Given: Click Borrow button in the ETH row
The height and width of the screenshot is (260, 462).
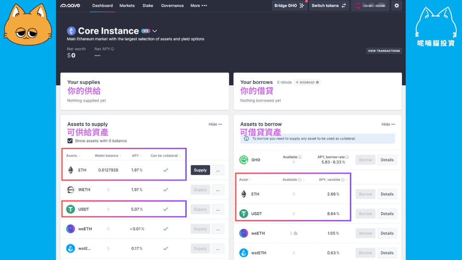Looking at the screenshot, I should [365, 194].
